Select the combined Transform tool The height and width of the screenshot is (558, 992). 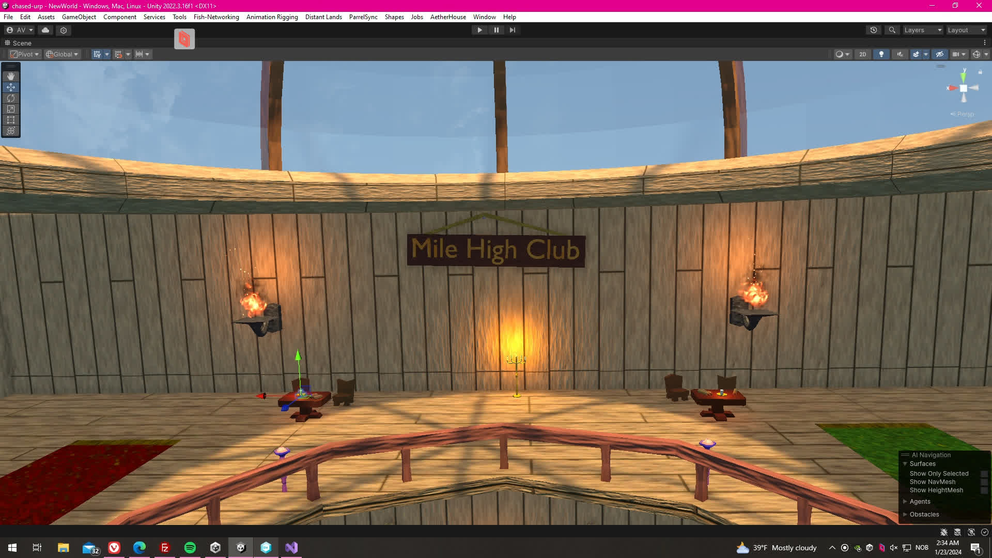coord(11,131)
